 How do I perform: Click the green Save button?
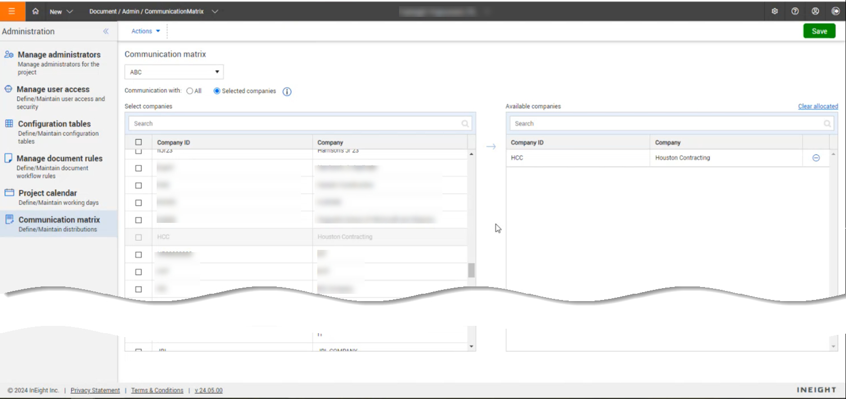(820, 31)
